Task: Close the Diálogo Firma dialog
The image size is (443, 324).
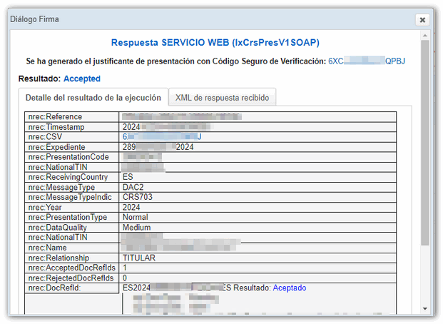Action: pos(422,20)
